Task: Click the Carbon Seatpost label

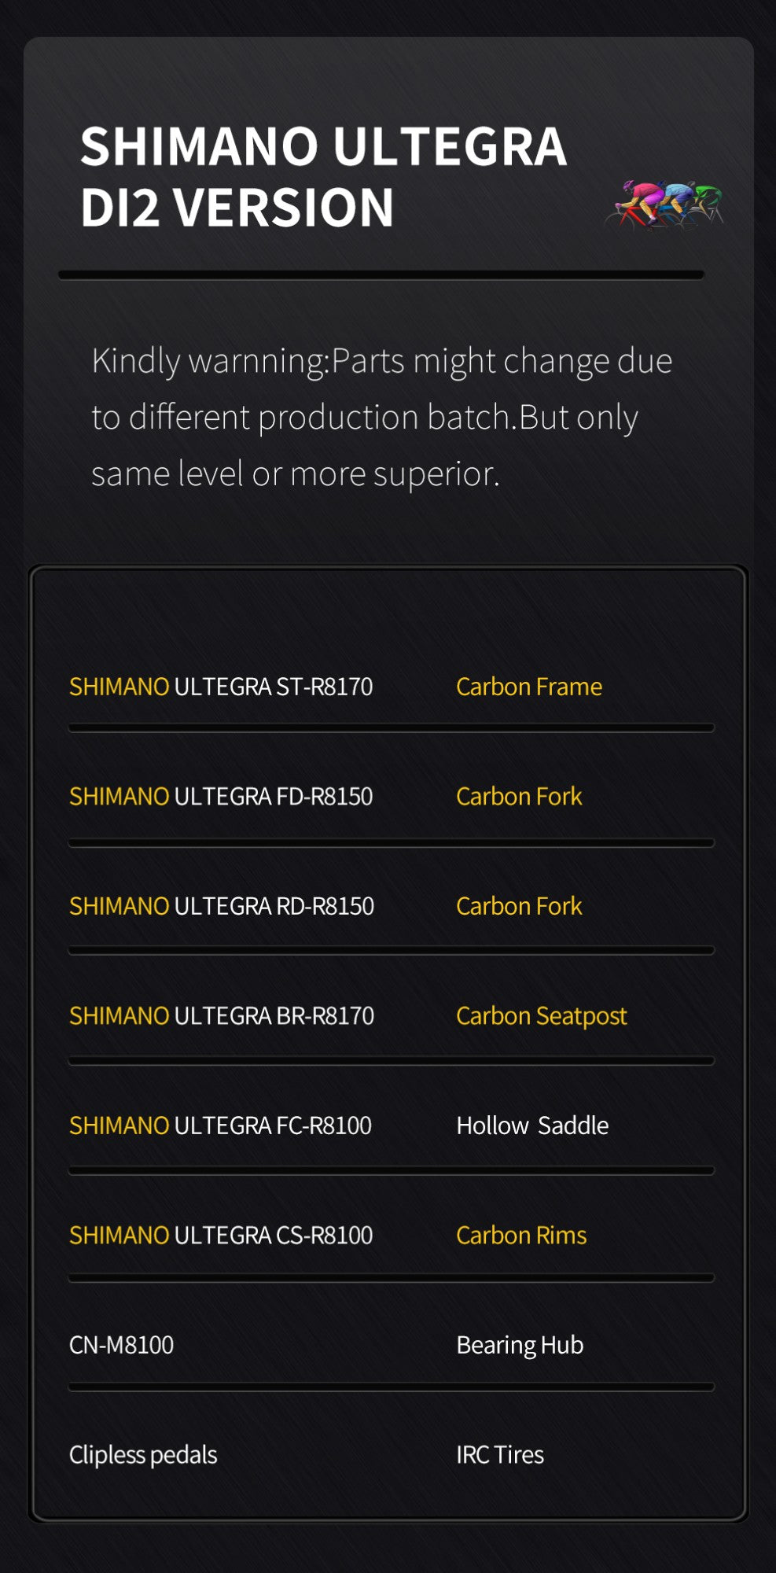Action: tap(542, 1016)
